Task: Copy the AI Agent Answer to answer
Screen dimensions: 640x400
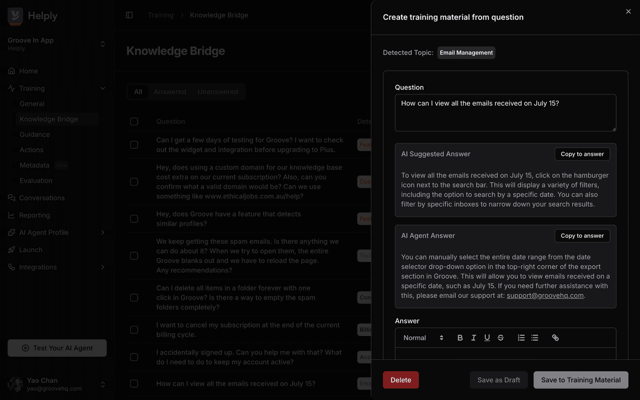Action: point(582,236)
